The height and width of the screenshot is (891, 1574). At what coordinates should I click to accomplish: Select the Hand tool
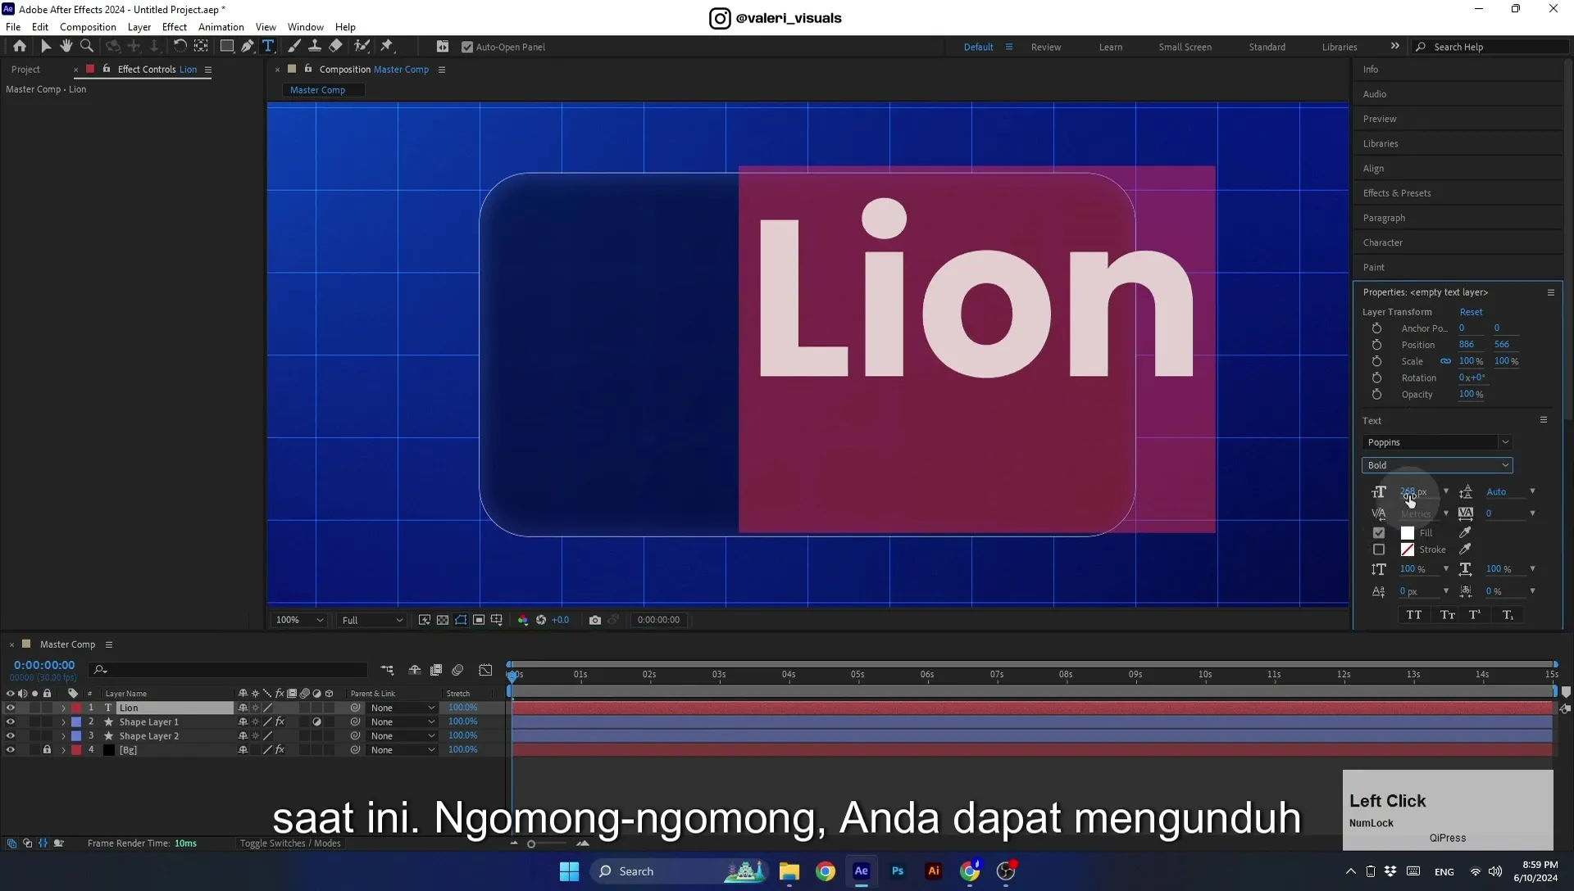[66, 47]
